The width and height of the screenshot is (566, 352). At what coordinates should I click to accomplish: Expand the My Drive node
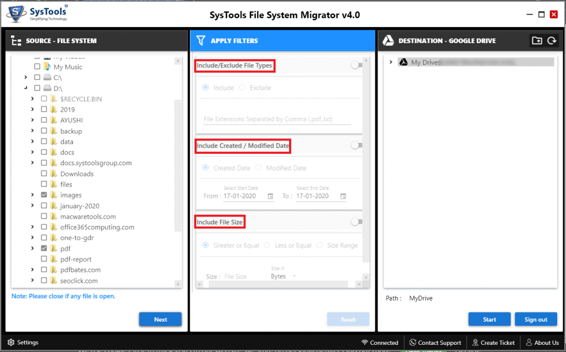[391, 63]
